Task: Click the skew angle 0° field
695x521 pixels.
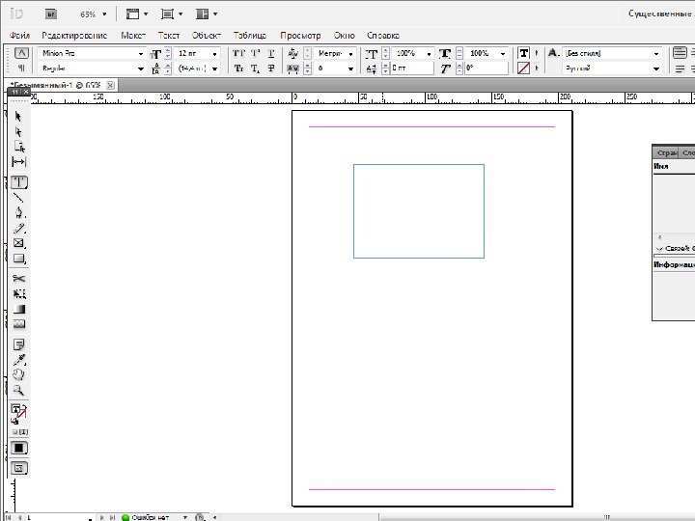Action: tap(486, 69)
